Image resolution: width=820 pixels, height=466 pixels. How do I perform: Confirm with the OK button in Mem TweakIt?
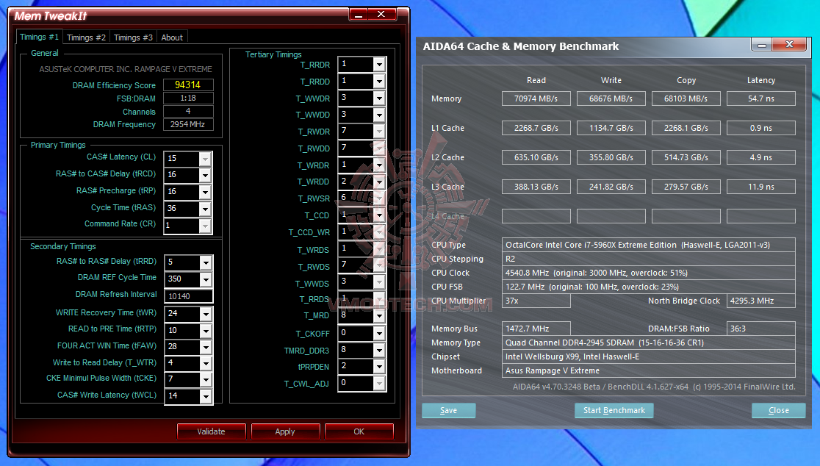point(359,431)
